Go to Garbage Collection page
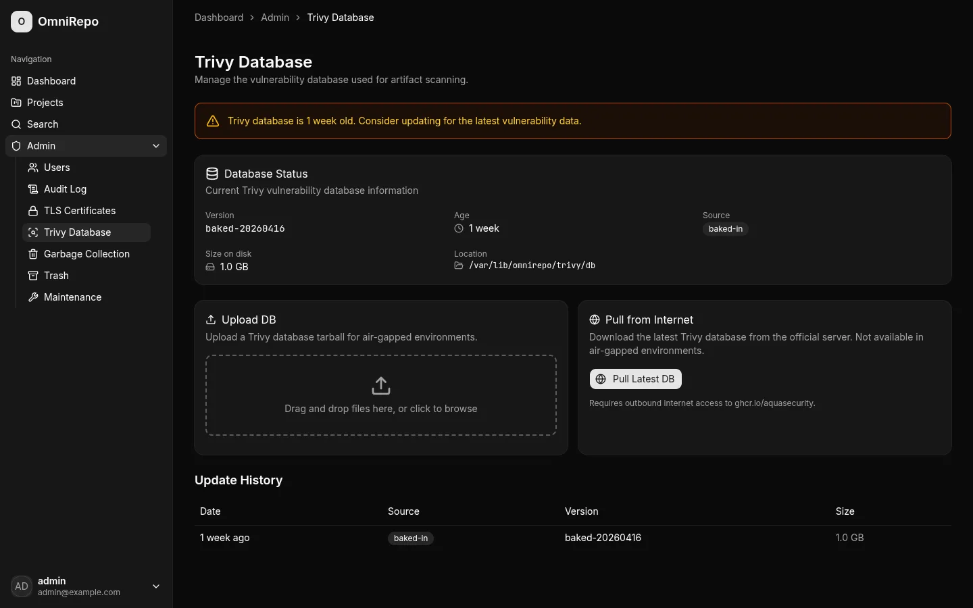Viewport: 973px width, 608px height. click(86, 254)
